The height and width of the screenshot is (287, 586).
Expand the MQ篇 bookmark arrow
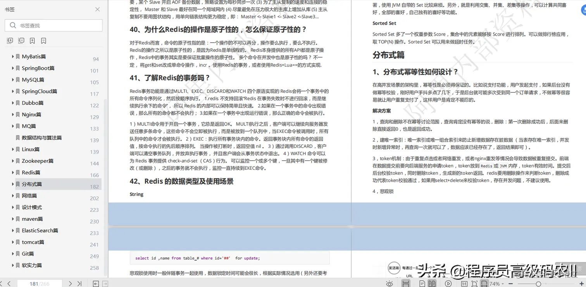[13, 126]
